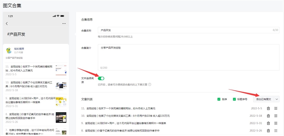Screen dimensions: 284x136
Task: Open preview thumbnail of article 11
Action: click(61, 70)
